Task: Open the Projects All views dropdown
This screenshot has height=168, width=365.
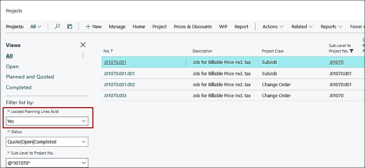Action: click(x=36, y=26)
